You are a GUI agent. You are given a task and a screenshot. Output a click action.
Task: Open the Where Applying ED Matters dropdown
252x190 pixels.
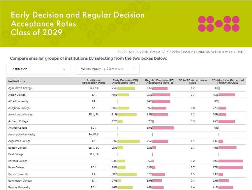coord(108,69)
